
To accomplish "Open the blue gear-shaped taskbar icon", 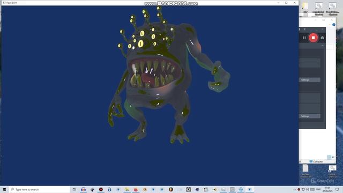I will (241, 189).
